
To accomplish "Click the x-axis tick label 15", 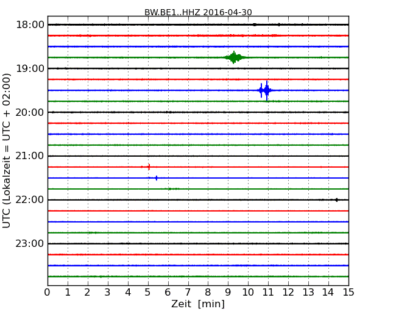I will coord(348,293).
